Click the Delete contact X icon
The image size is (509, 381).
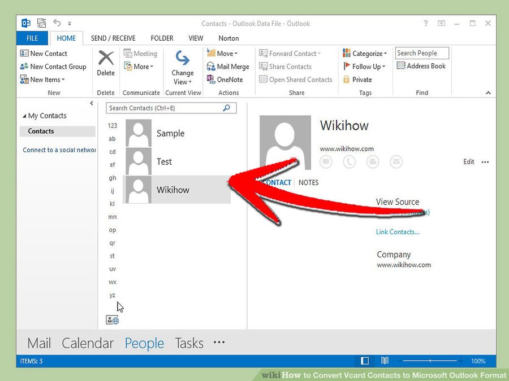106,59
